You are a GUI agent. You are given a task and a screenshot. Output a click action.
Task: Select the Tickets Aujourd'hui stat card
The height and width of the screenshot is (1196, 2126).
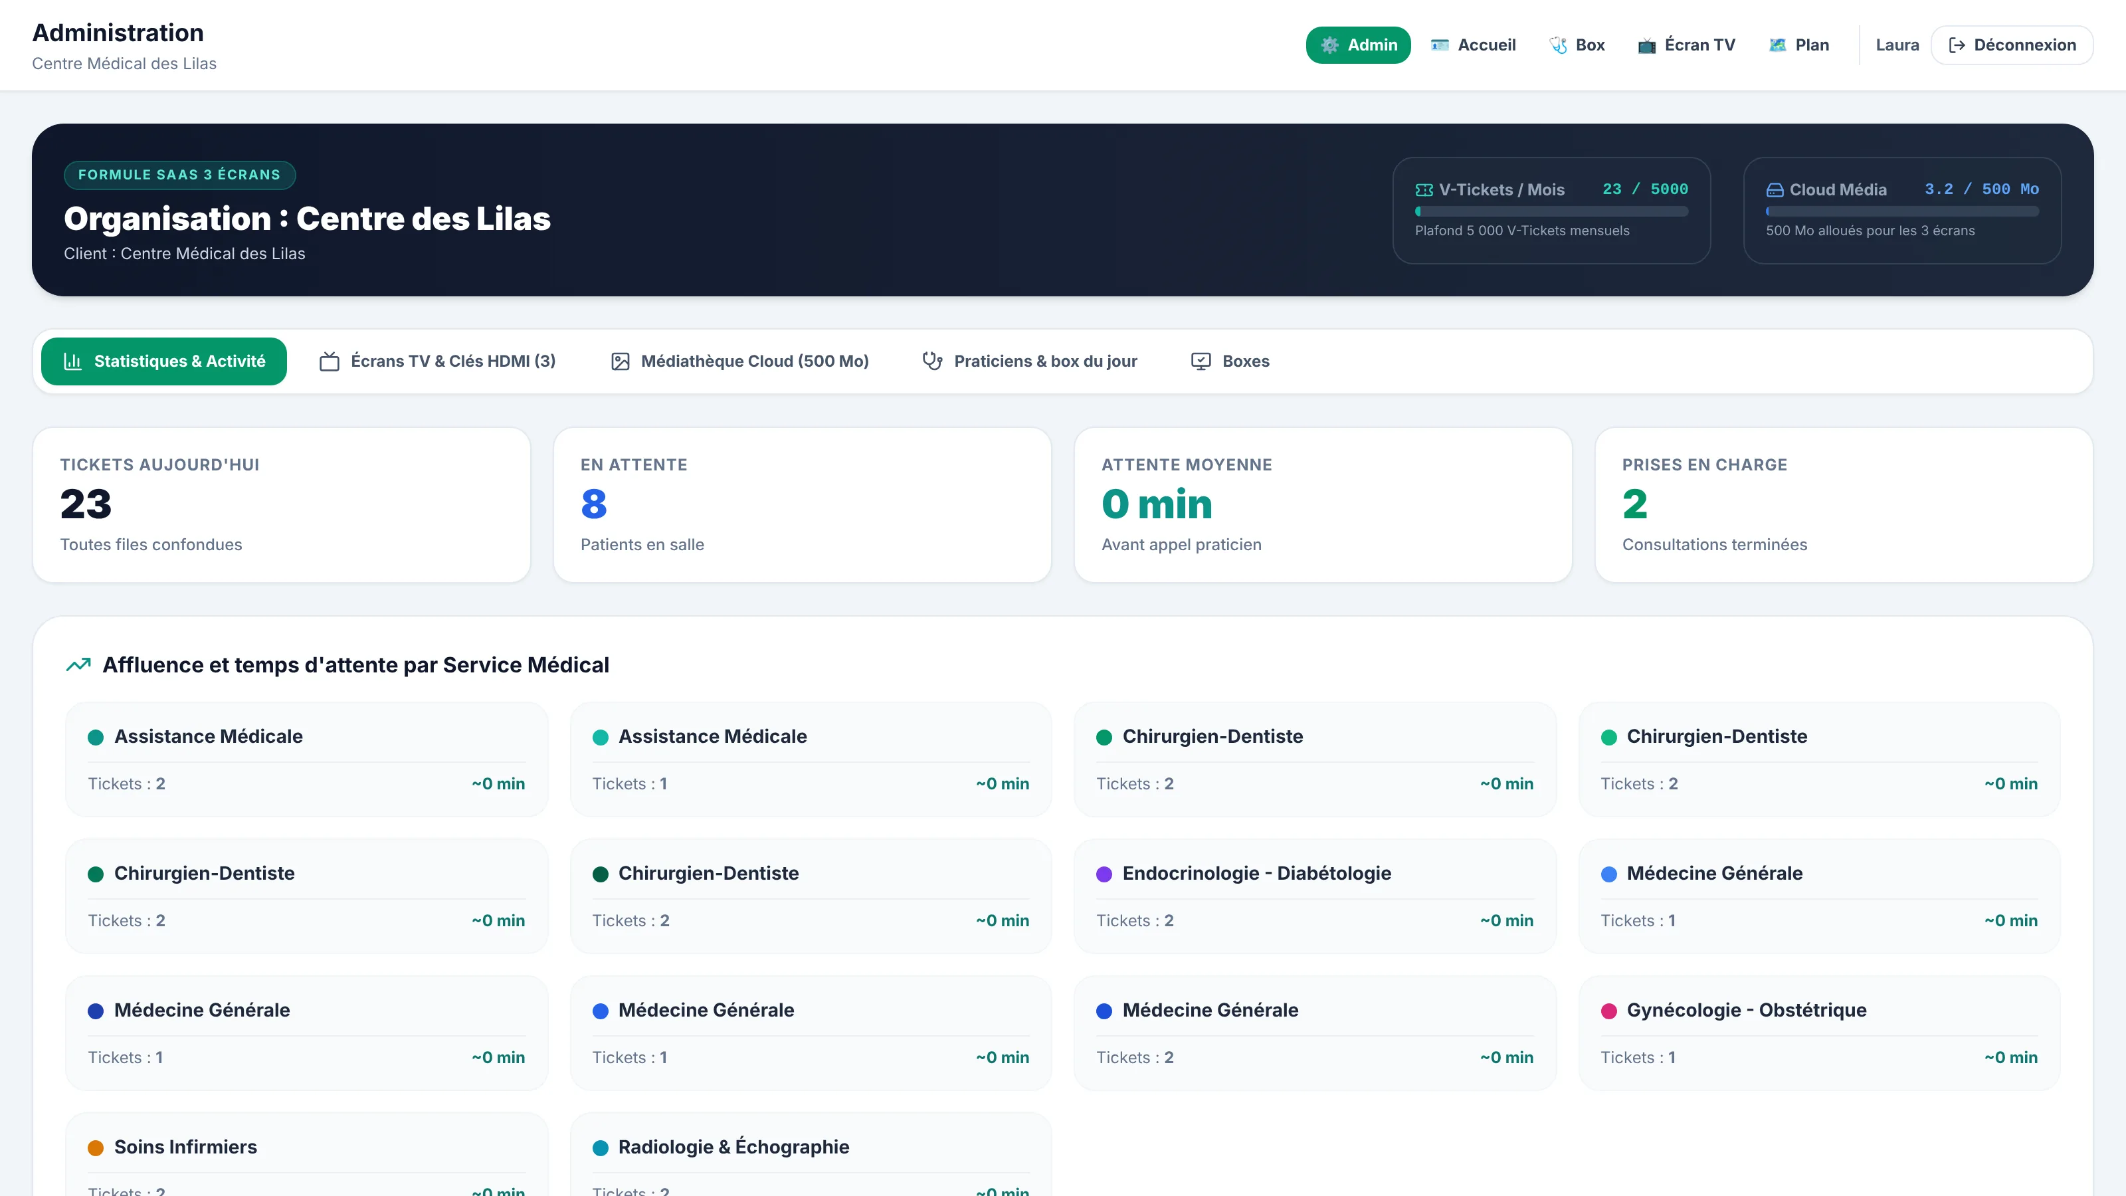(x=282, y=504)
